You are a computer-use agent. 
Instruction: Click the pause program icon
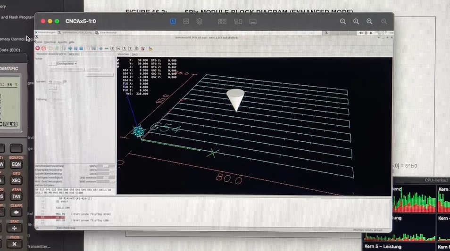(x=75, y=48)
